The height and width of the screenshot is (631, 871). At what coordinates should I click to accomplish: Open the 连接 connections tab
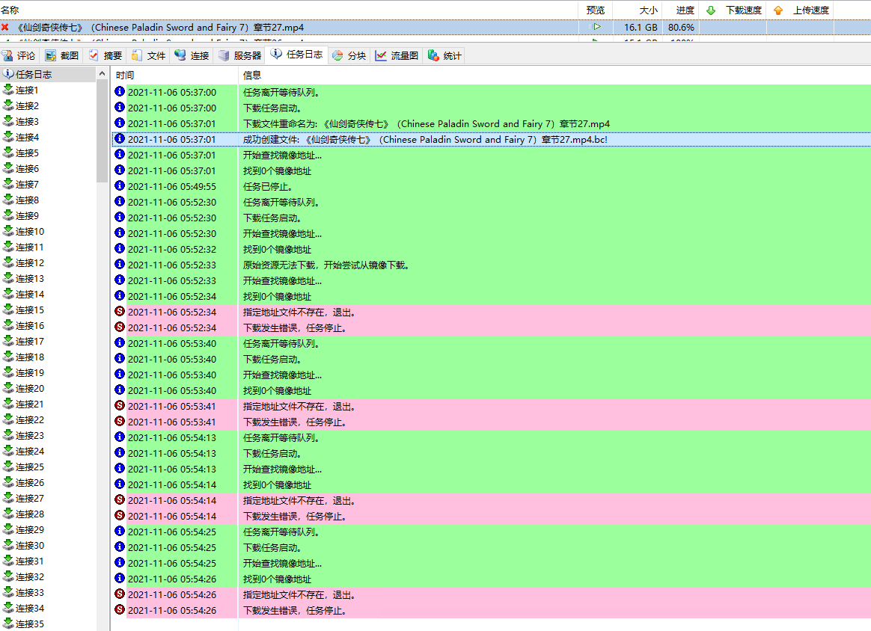(192, 55)
